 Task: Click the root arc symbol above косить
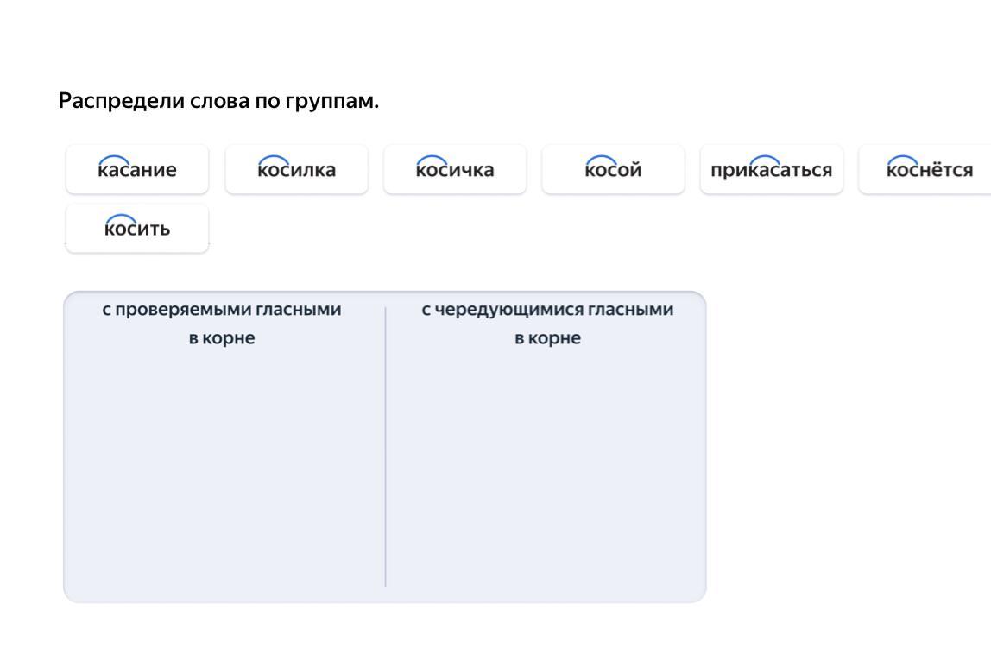tap(121, 218)
